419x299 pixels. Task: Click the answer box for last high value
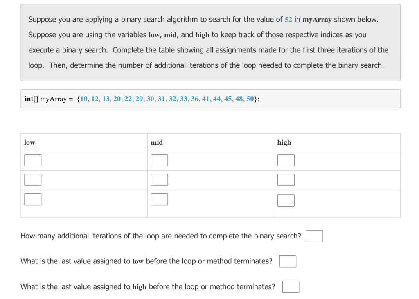(291, 286)
